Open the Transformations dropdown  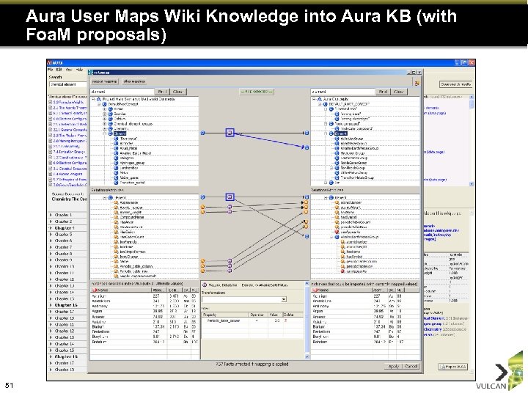pos(284,299)
